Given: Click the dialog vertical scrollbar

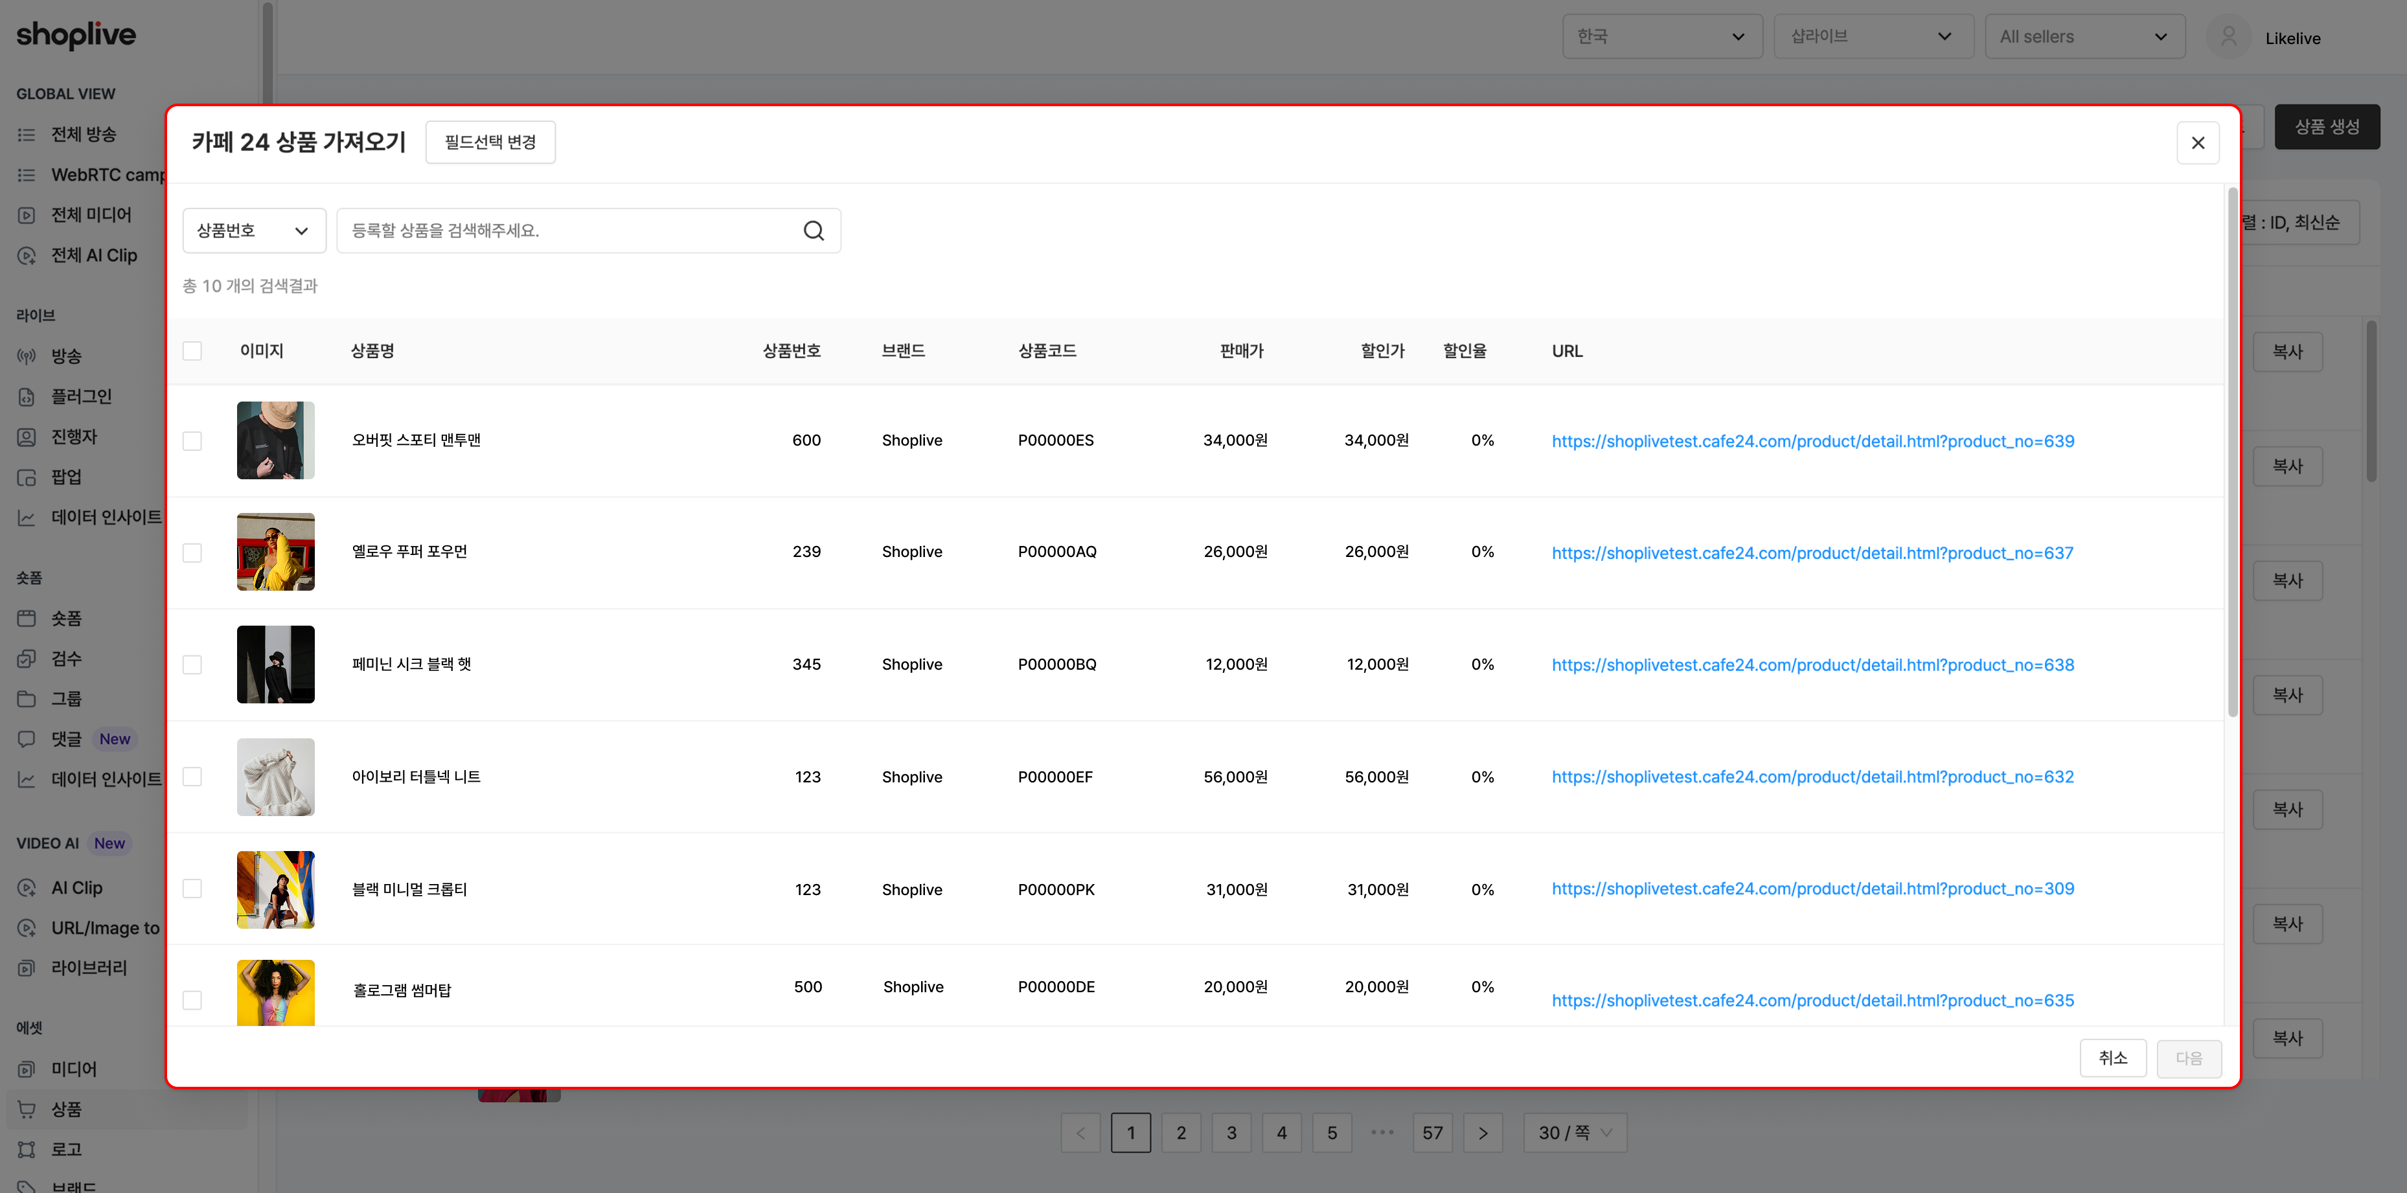Looking at the screenshot, I should [x=2233, y=453].
